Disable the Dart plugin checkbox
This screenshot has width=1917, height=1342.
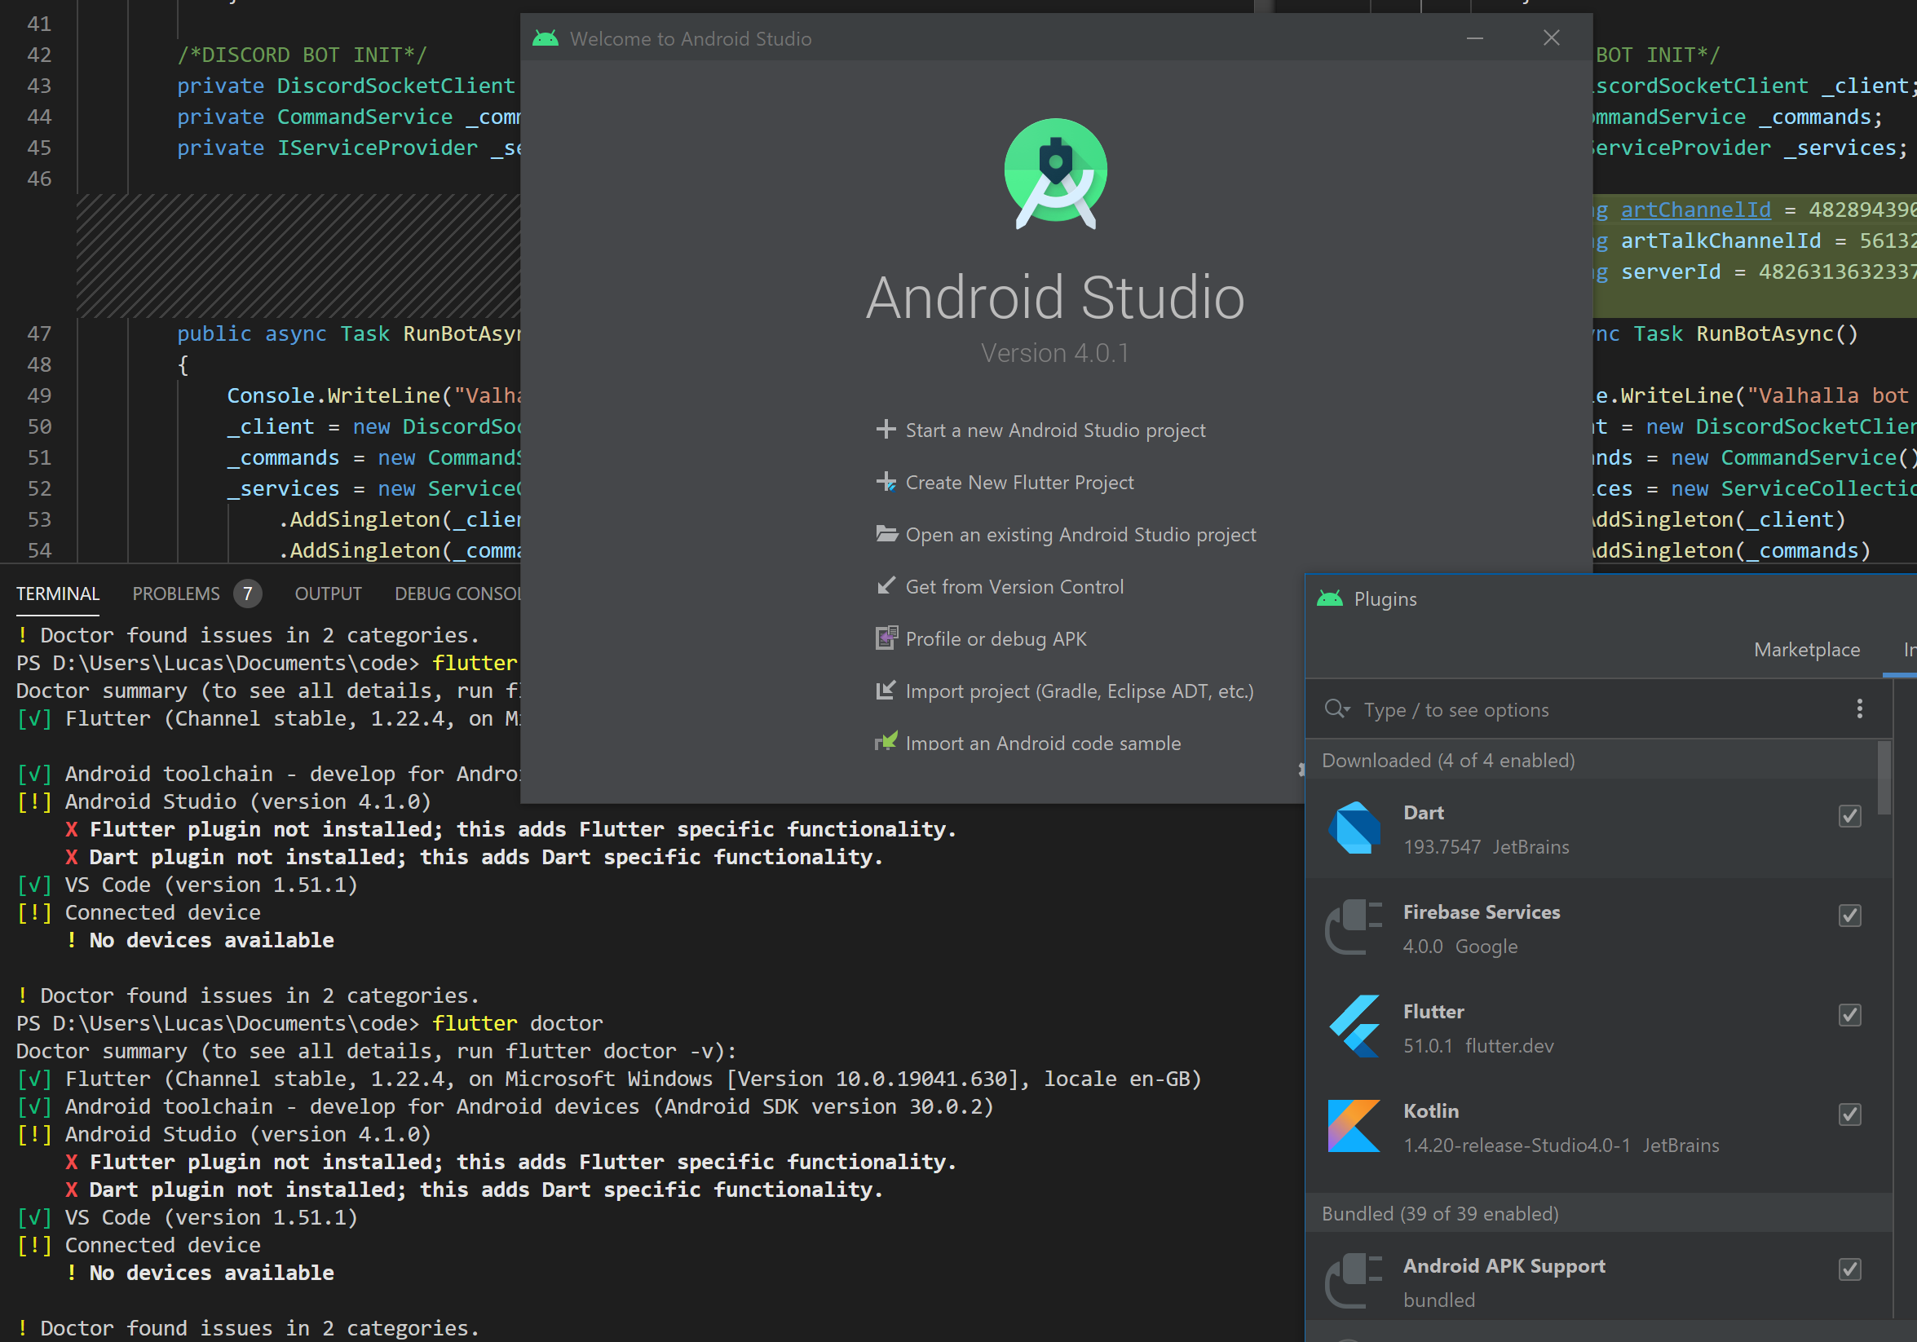pyautogui.click(x=1850, y=816)
